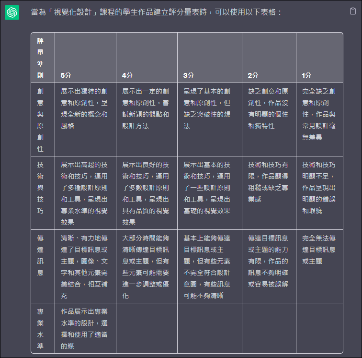
Task: Click cell 基本上能夠傳達目標訊息
Action: coord(210,266)
